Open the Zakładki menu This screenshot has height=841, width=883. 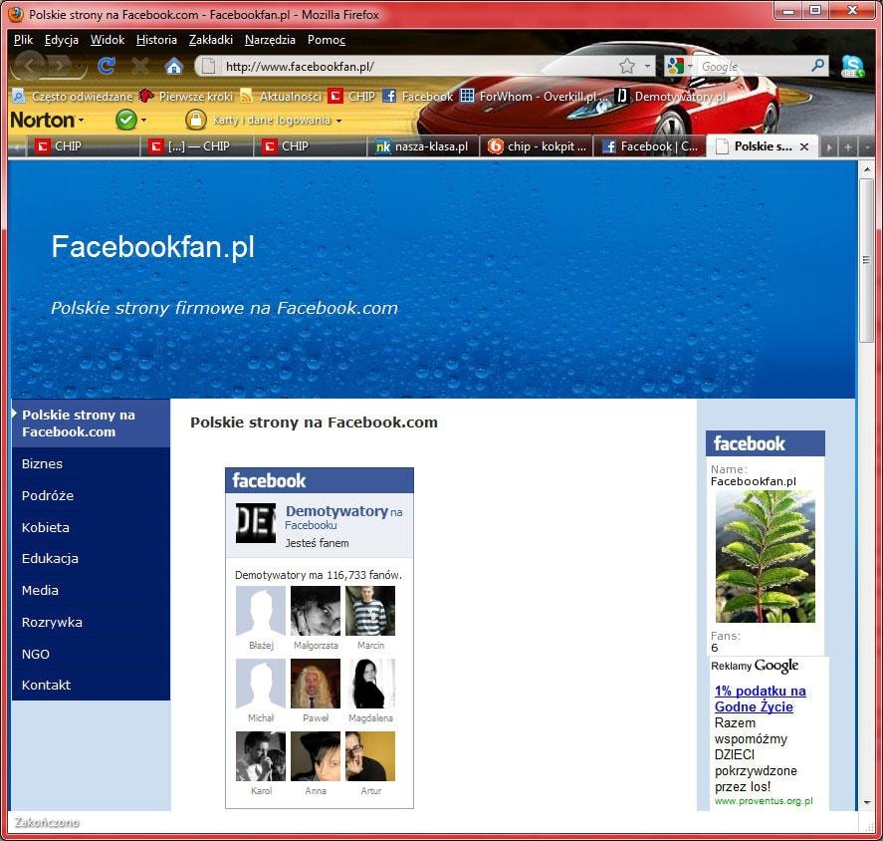211,40
